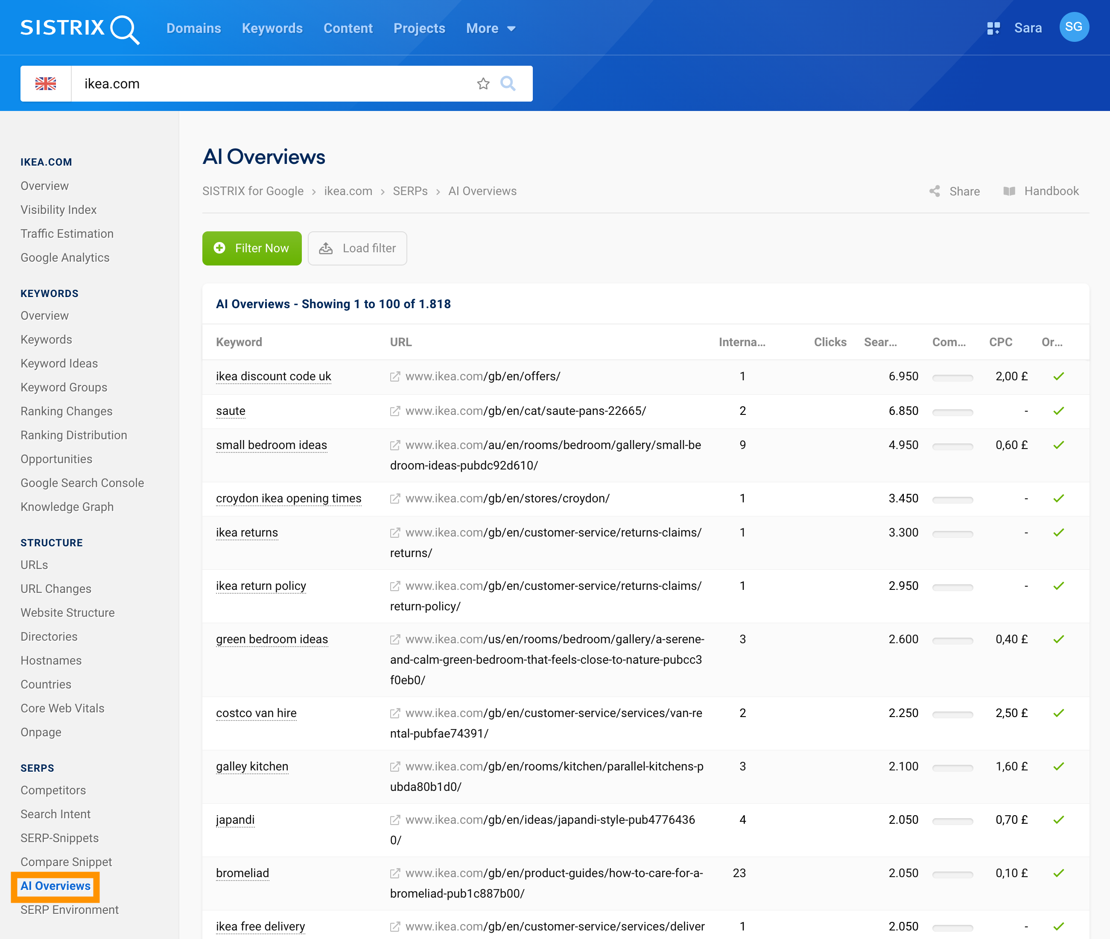Screen dimensions: 1110x939
Task: Open Core Web Vitals in sidebar
Action: coord(62,709)
